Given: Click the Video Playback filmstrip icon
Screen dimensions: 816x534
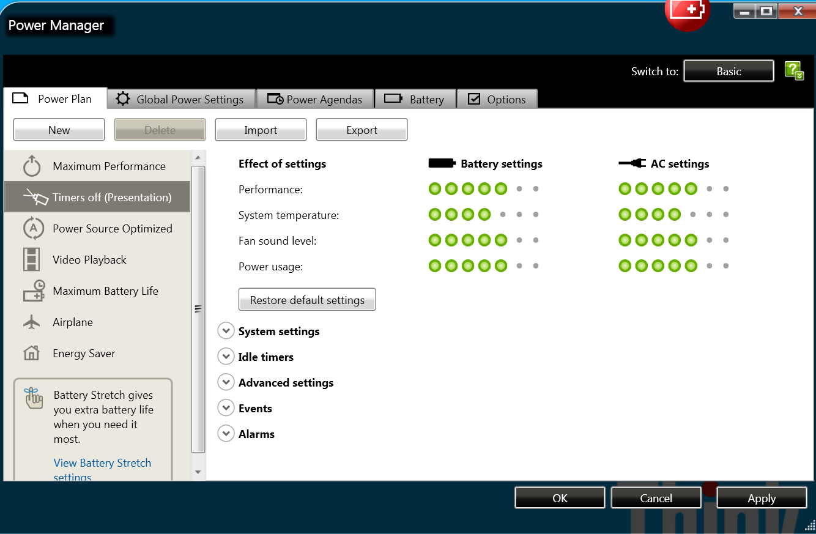Looking at the screenshot, I should [31, 259].
